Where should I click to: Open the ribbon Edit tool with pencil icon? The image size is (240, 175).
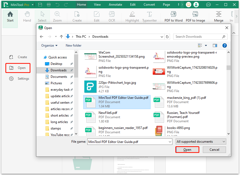pyautogui.click(x=97, y=17)
